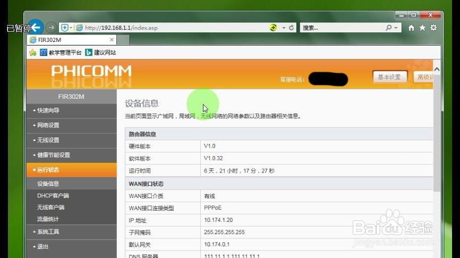
Task: Expand the 快速向导 menu item
Action: click(x=71, y=110)
